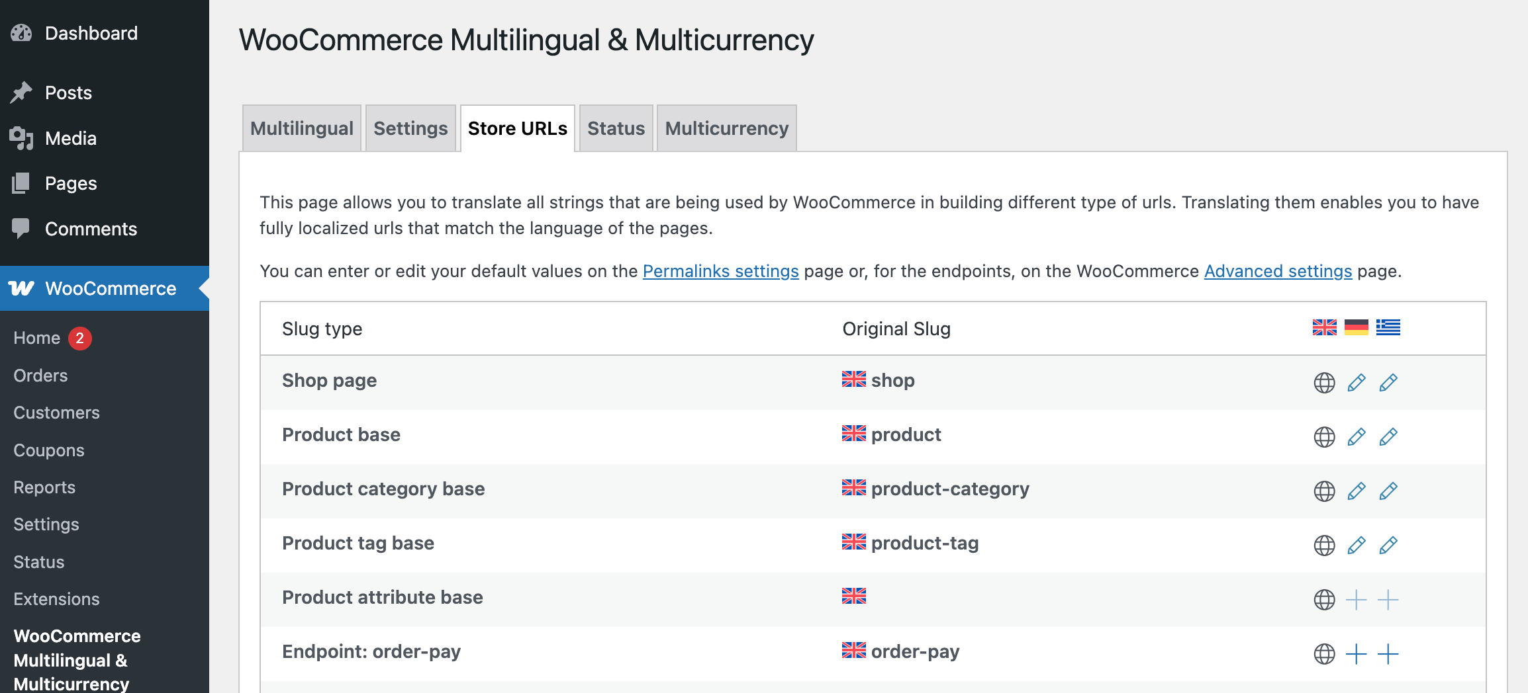Open the Extensions submenu item
The image size is (1528, 693).
(x=56, y=599)
